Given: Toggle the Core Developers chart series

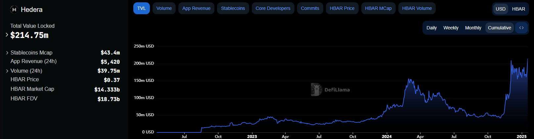Looking at the screenshot, I should coord(273,8).
